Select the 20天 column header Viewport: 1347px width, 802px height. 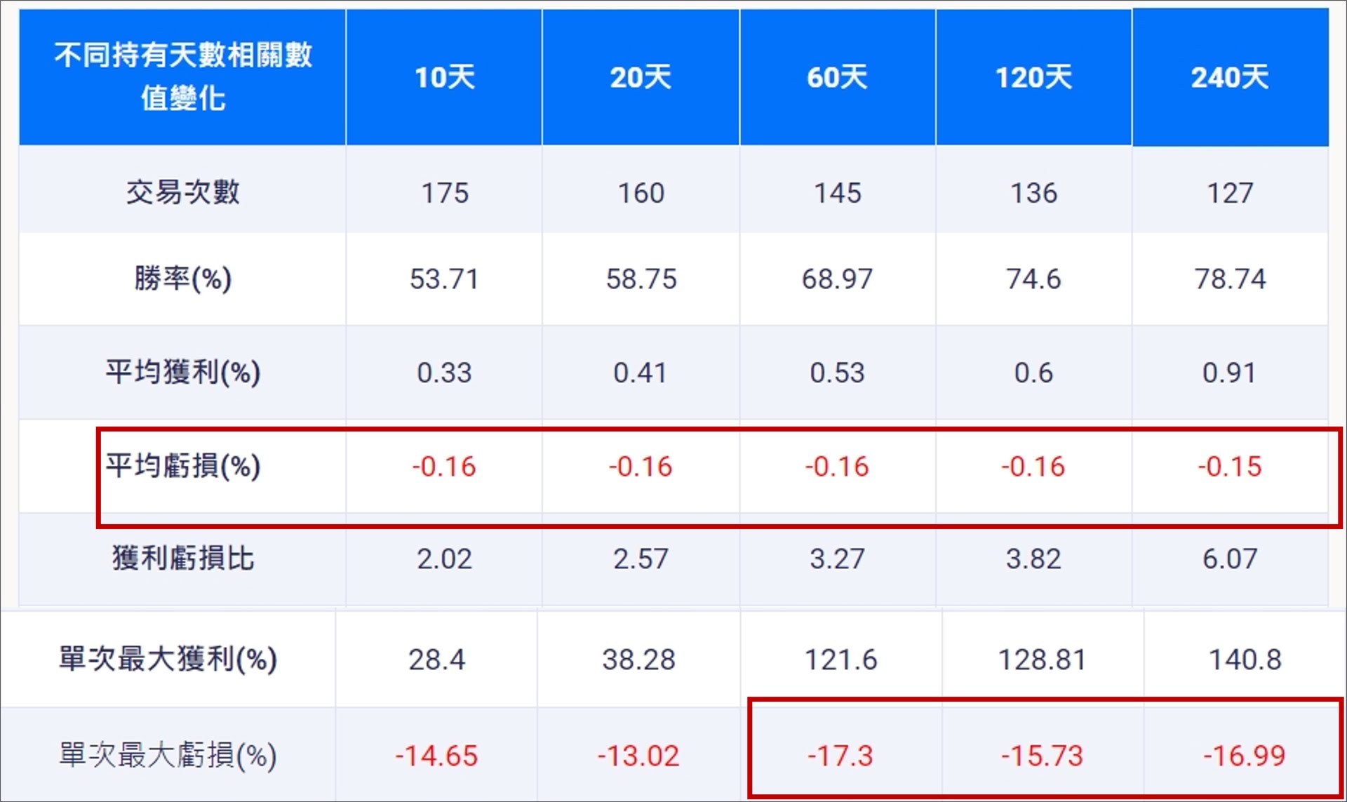(x=641, y=77)
